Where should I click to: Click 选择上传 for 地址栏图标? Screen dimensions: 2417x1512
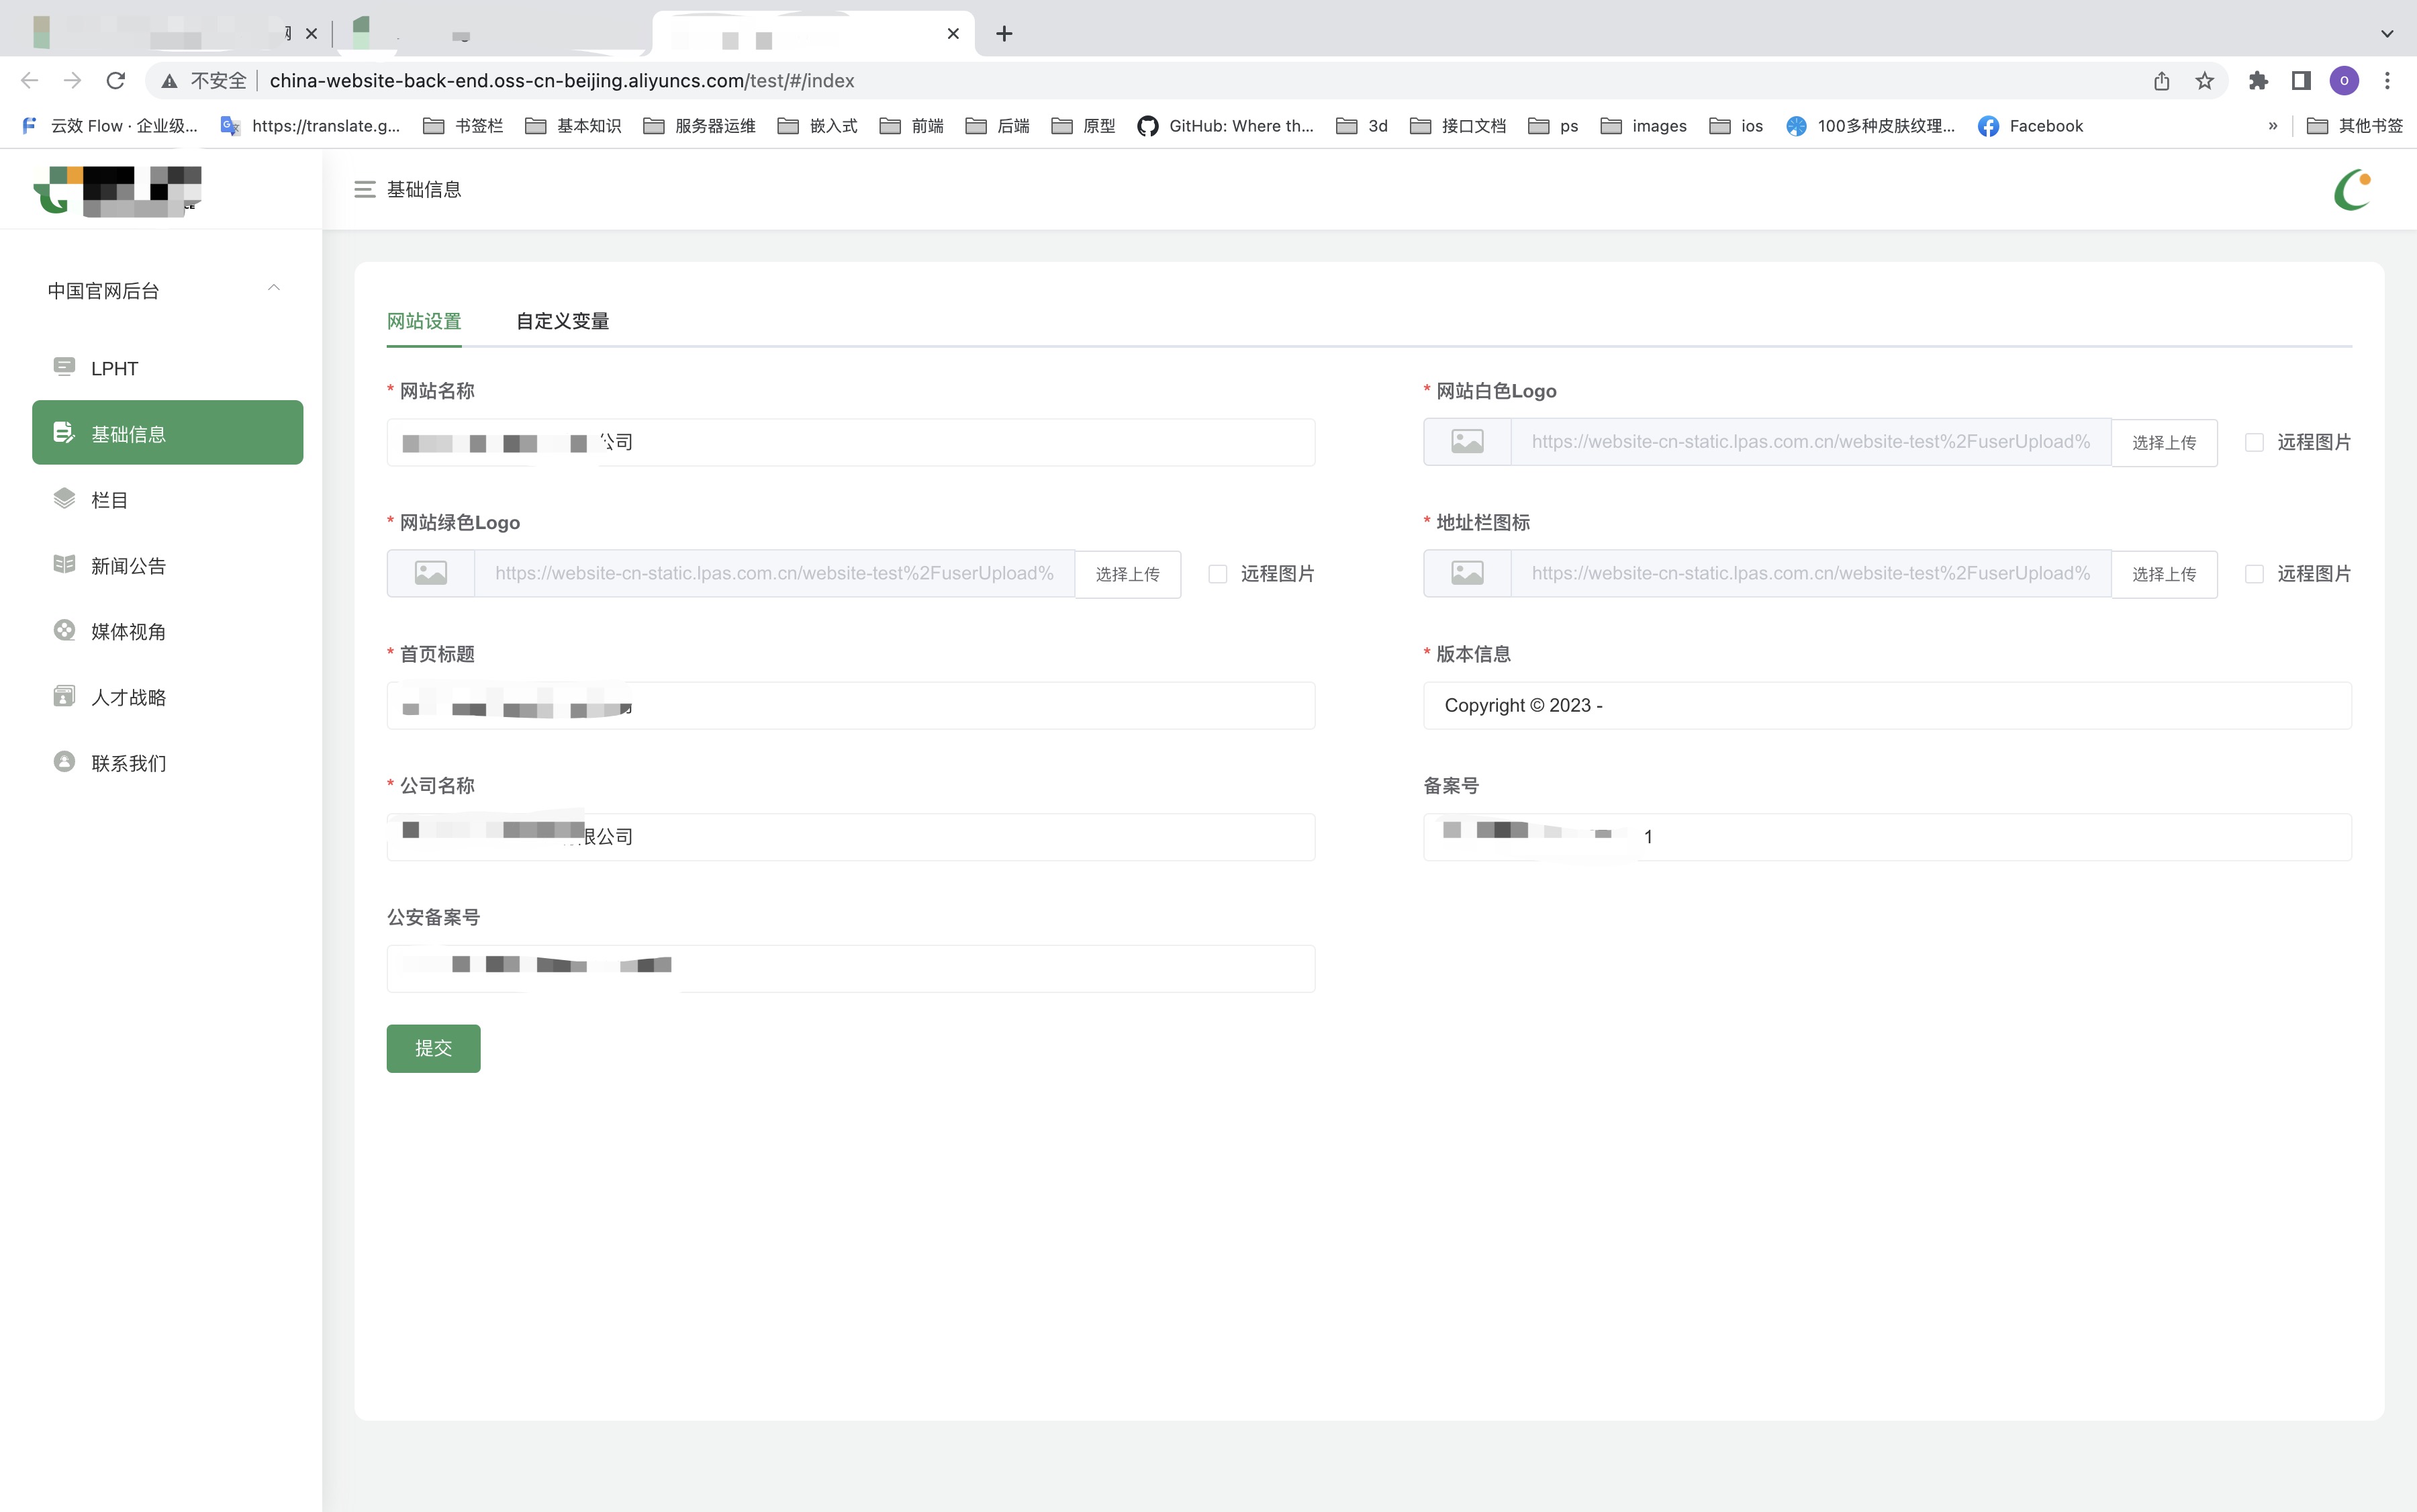tap(2164, 574)
